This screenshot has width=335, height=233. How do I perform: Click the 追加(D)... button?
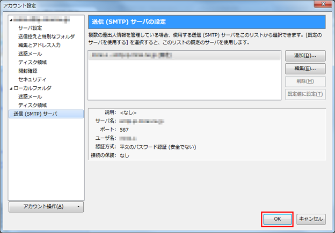(305, 56)
